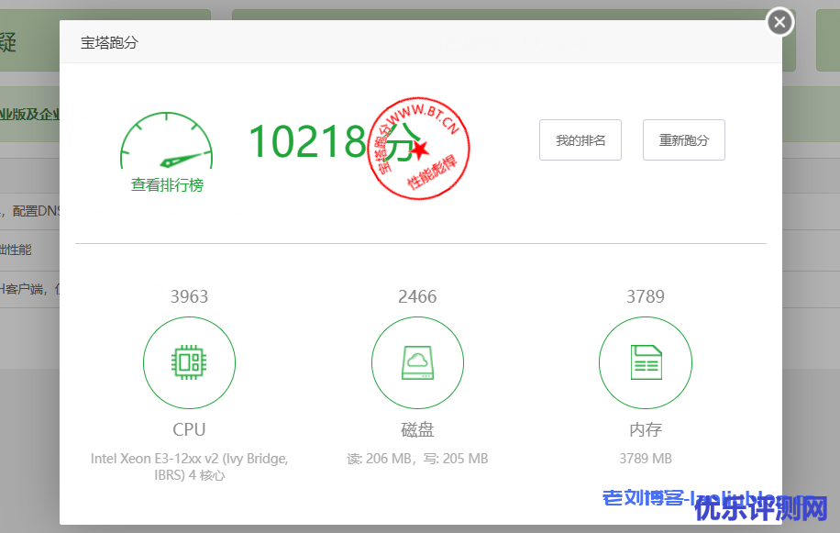This screenshot has height=533, width=840.
Task: Click the speedometer gauge icon
Action: 167,140
